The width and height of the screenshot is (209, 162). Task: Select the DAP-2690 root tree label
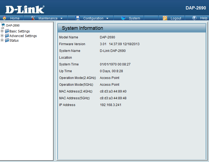[x=13, y=25]
